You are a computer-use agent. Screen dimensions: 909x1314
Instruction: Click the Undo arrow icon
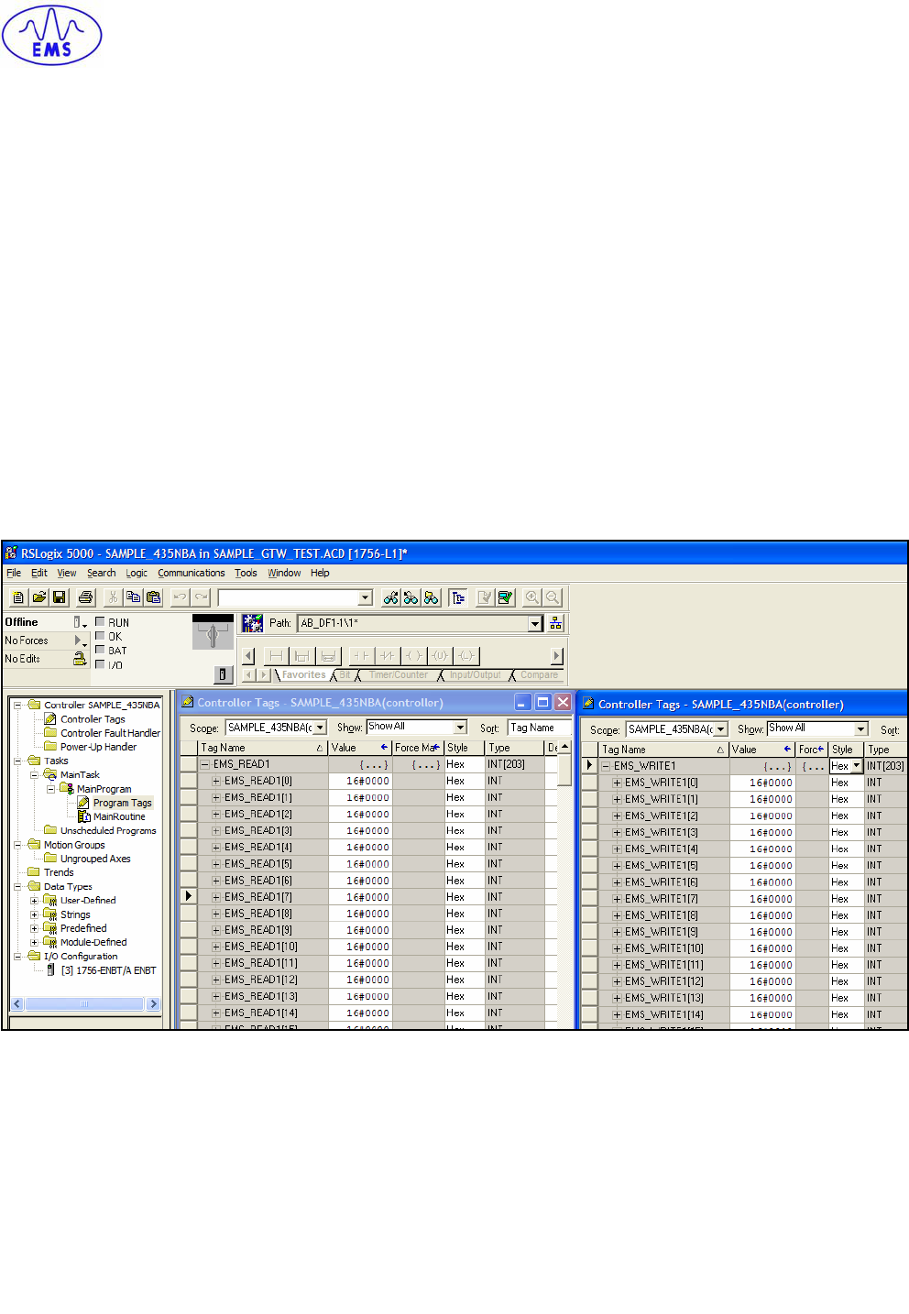(181, 597)
